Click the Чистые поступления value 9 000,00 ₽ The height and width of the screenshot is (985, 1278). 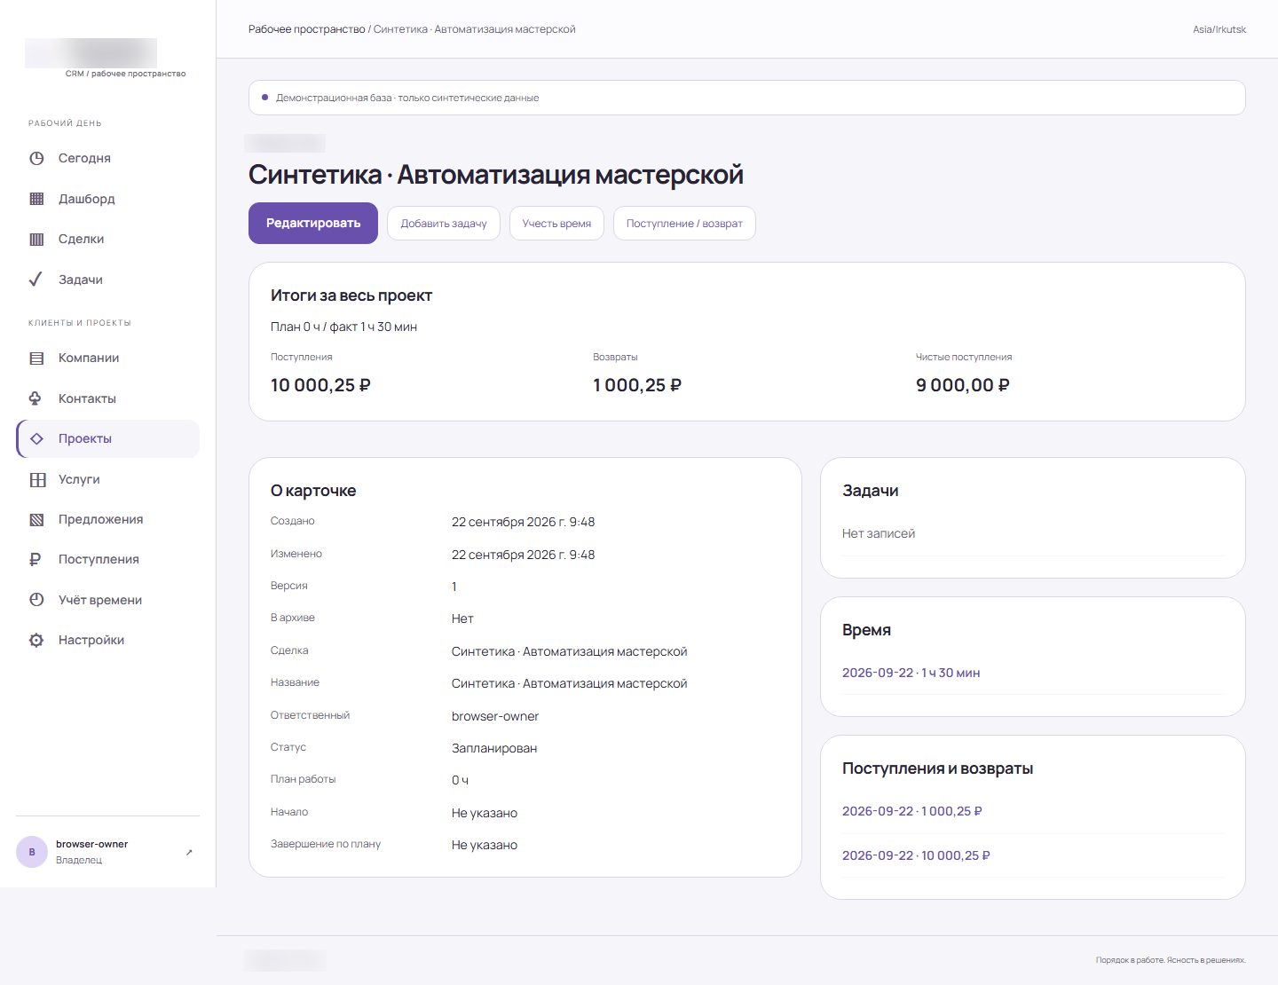click(963, 385)
